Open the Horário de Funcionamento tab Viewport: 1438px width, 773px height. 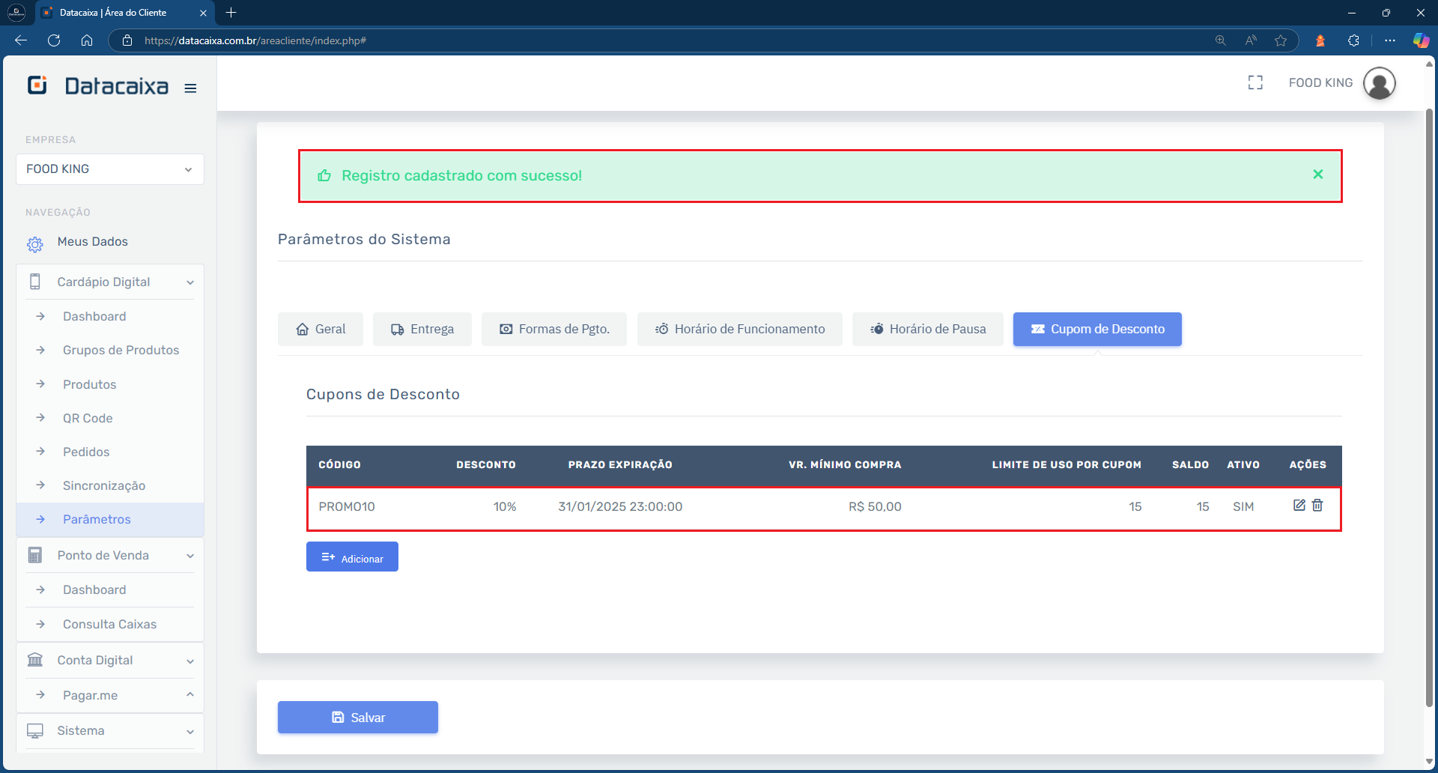pos(739,329)
